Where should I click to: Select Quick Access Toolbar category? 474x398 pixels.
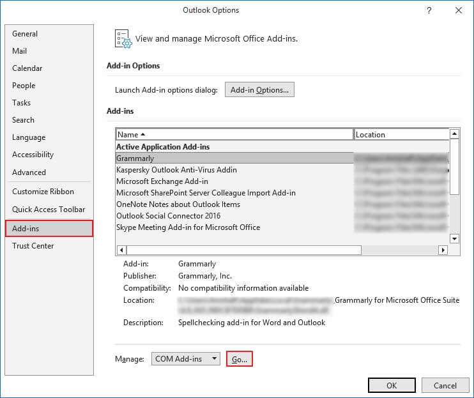49,210
